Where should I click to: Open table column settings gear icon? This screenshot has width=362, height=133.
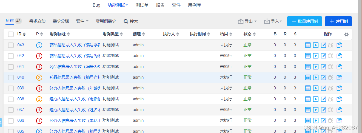[x=346, y=34]
